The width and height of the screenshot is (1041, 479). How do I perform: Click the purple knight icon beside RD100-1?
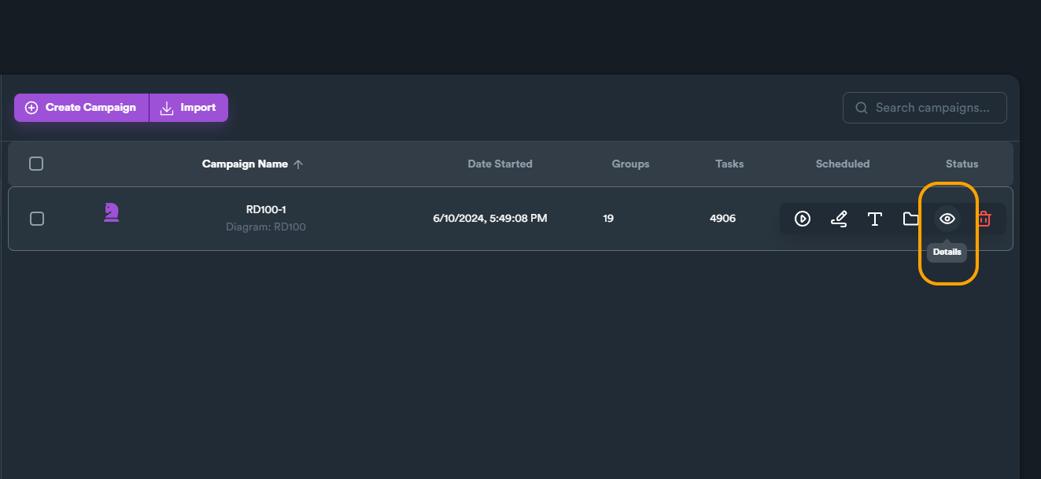[112, 212]
